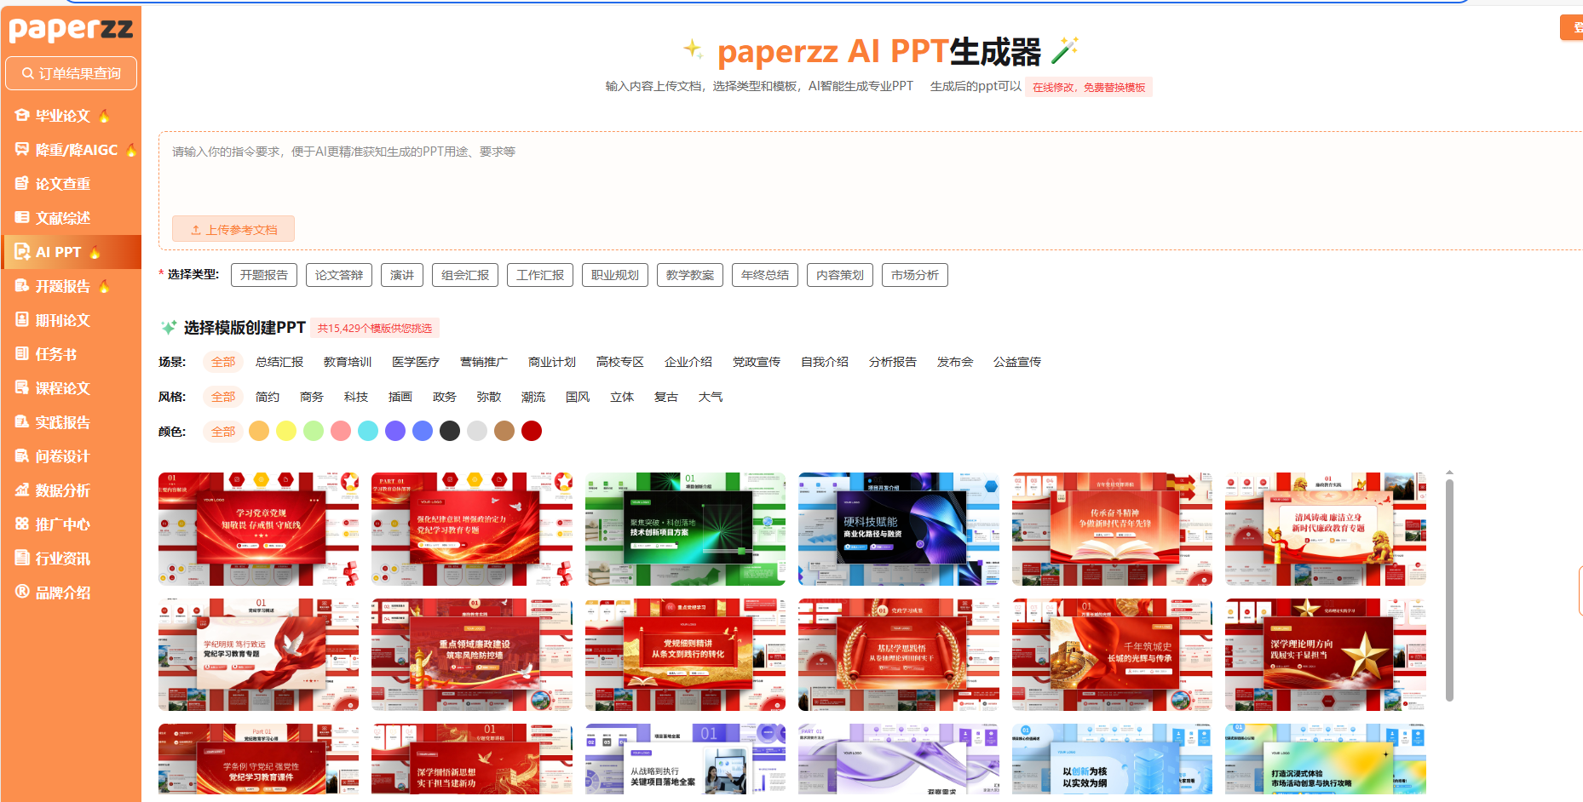Viewport: 1583px width, 802px height.
Task: Pick the 年终总结 type option
Action: click(764, 275)
